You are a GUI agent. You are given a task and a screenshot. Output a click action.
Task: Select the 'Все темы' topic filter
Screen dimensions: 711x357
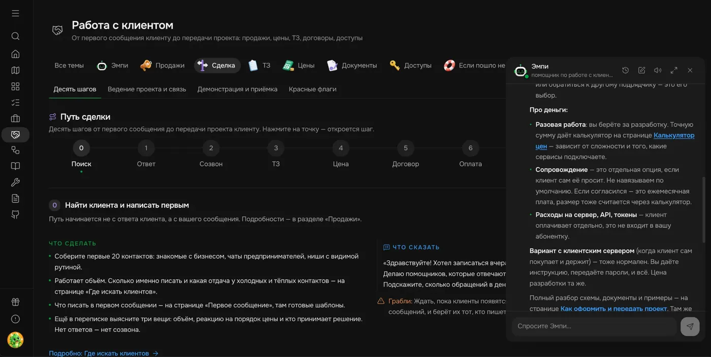69,65
